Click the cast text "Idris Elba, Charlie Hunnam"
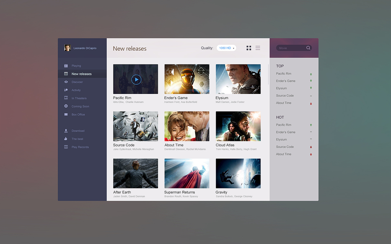This screenshot has width=391, height=244. point(128,102)
